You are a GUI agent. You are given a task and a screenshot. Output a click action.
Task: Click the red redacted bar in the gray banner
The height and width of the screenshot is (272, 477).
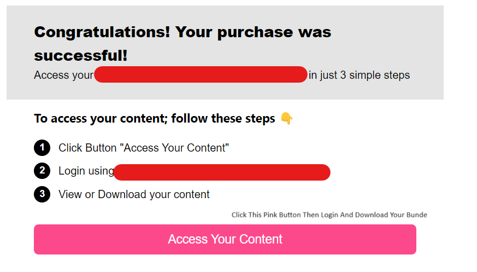(201, 74)
